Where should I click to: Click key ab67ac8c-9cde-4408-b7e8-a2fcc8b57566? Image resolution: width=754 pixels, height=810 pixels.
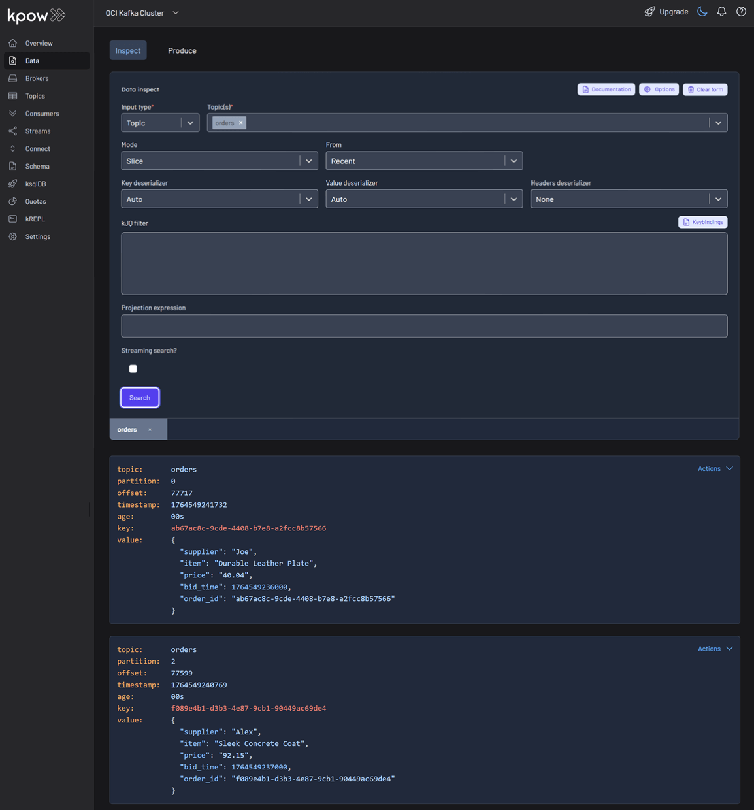[248, 528]
